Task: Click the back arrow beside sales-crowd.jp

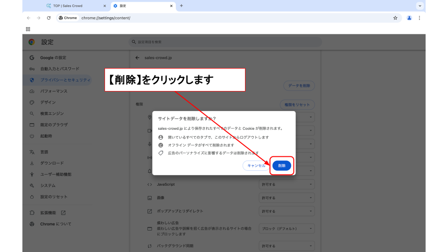Action: pos(137,58)
